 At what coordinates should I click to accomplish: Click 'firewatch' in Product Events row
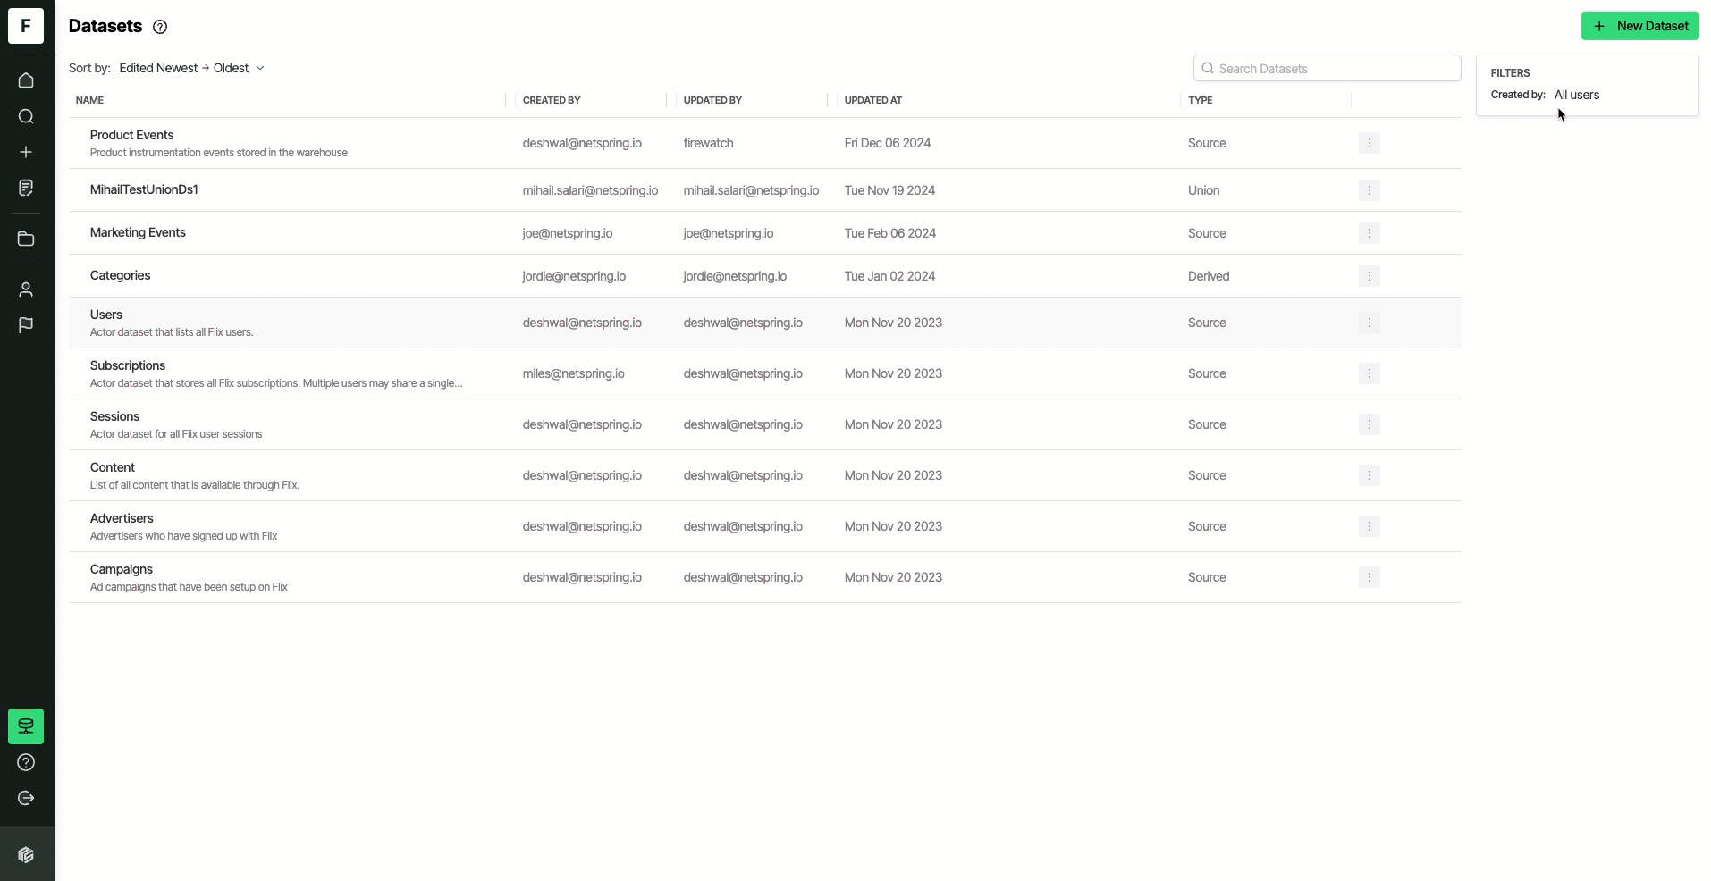coord(708,143)
